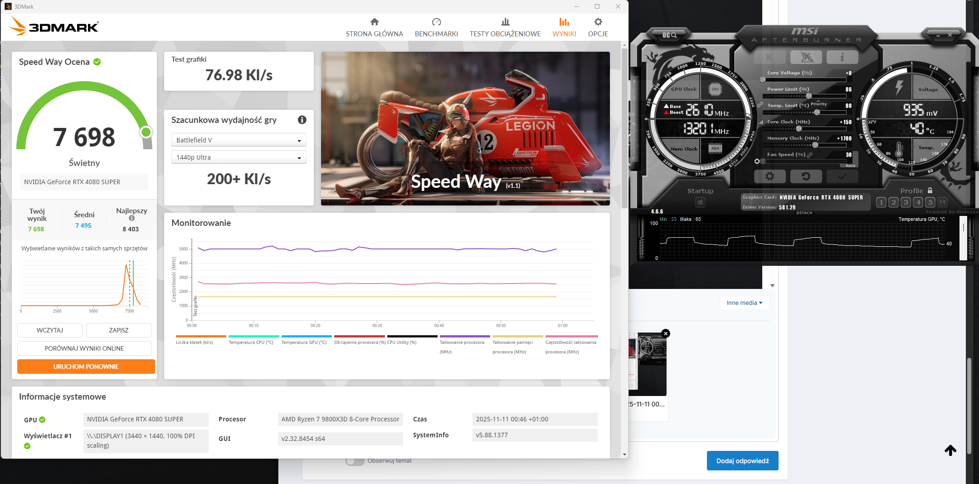Click the Dodaj odpowiedź button

coord(743,461)
